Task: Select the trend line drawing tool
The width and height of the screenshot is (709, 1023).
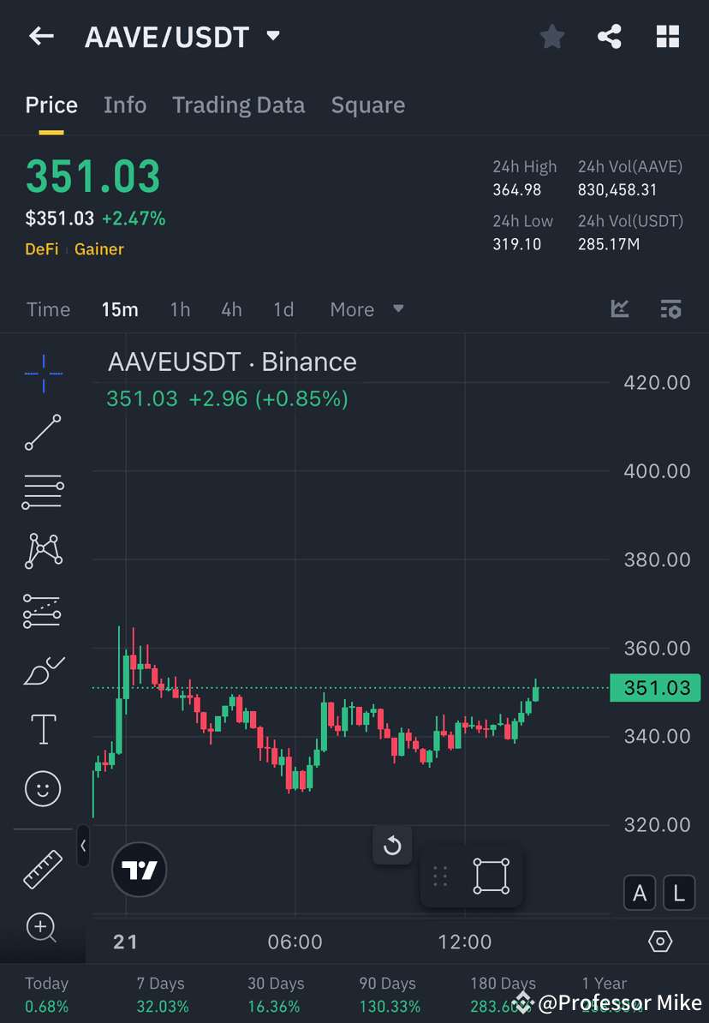Action: [x=43, y=433]
